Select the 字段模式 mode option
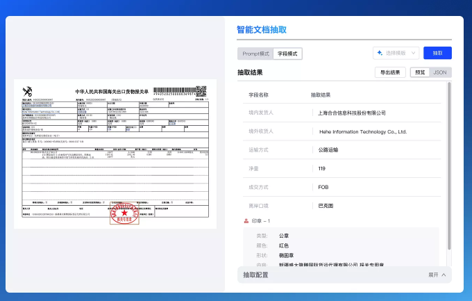 288,53
